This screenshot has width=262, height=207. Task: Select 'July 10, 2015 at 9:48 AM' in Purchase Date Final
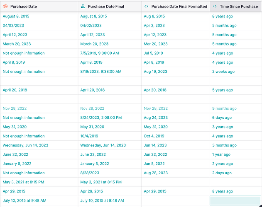[x=110, y=200]
